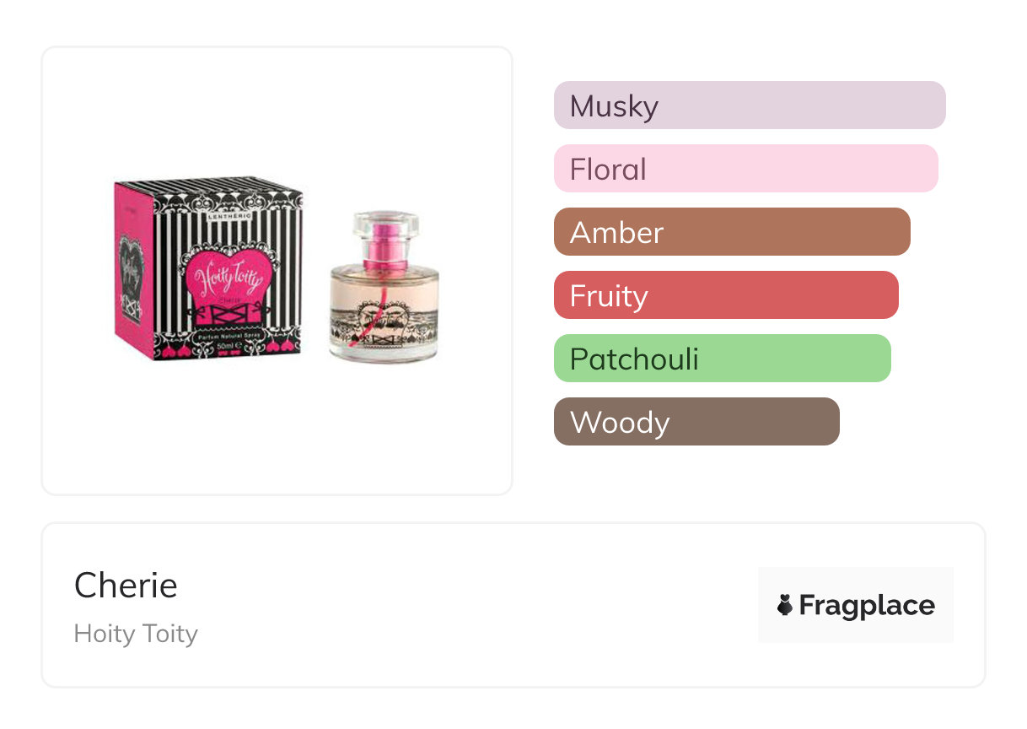The width and height of the screenshot is (1027, 729).
Task: Click the brown Amber accord bar
Action: [731, 232]
